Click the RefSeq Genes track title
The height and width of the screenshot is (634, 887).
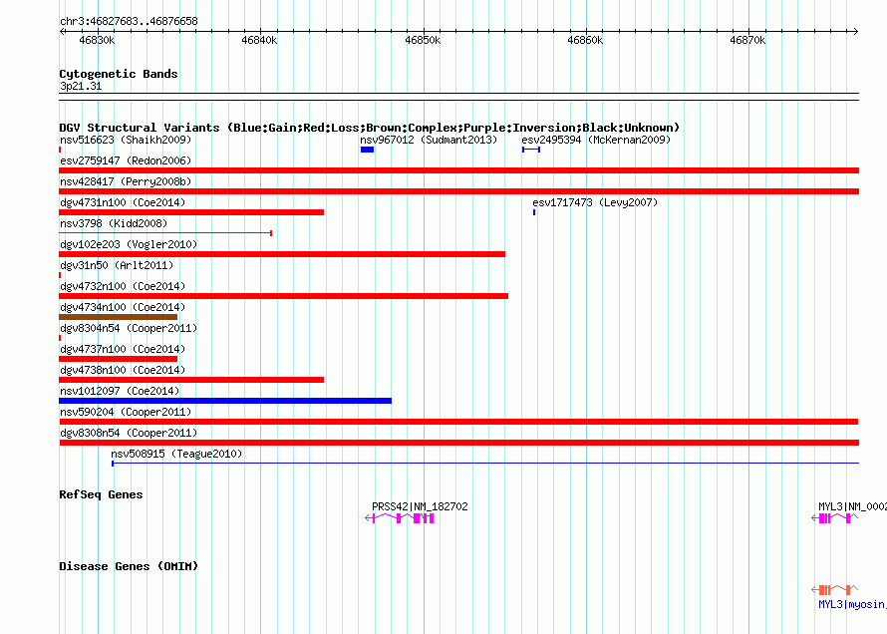101,494
